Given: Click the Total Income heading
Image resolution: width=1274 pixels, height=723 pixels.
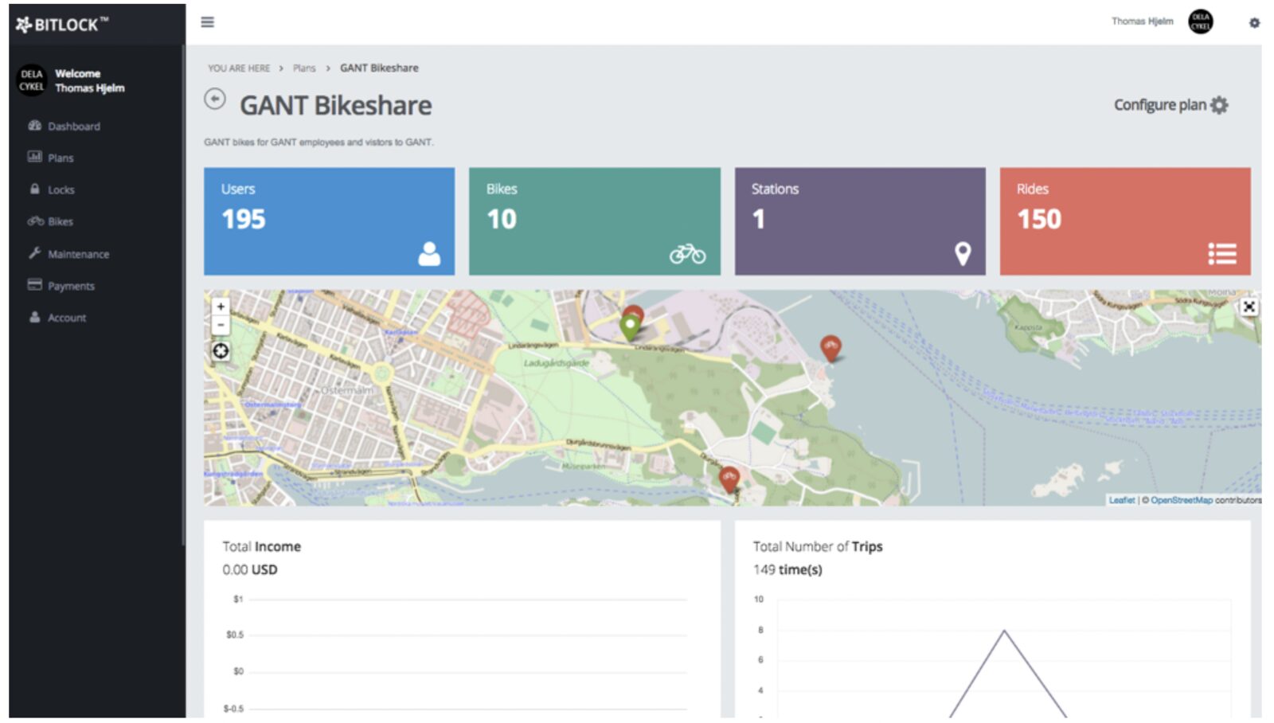Looking at the screenshot, I should [261, 547].
